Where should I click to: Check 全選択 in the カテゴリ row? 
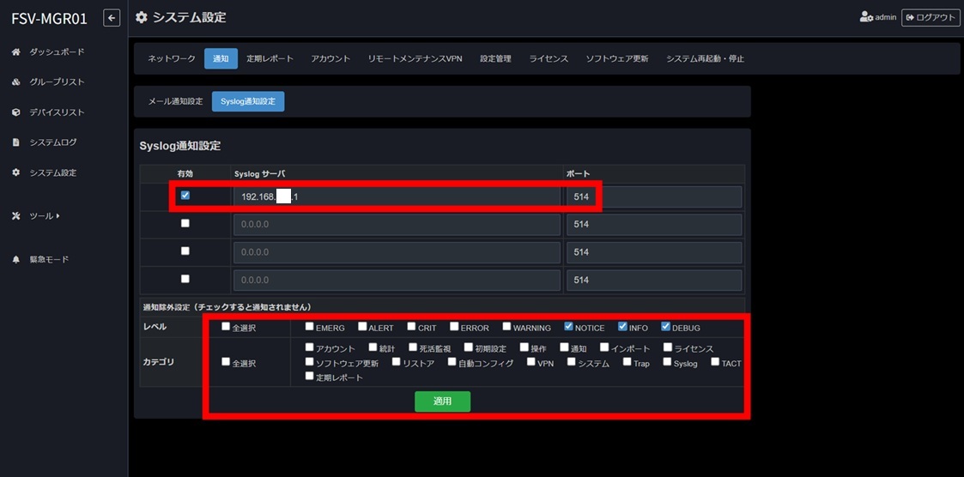point(226,362)
